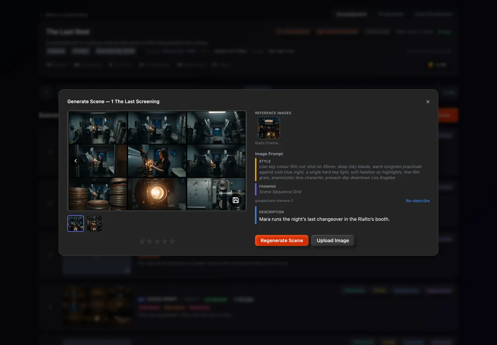Select the v1 version thumbnail

[94, 224]
